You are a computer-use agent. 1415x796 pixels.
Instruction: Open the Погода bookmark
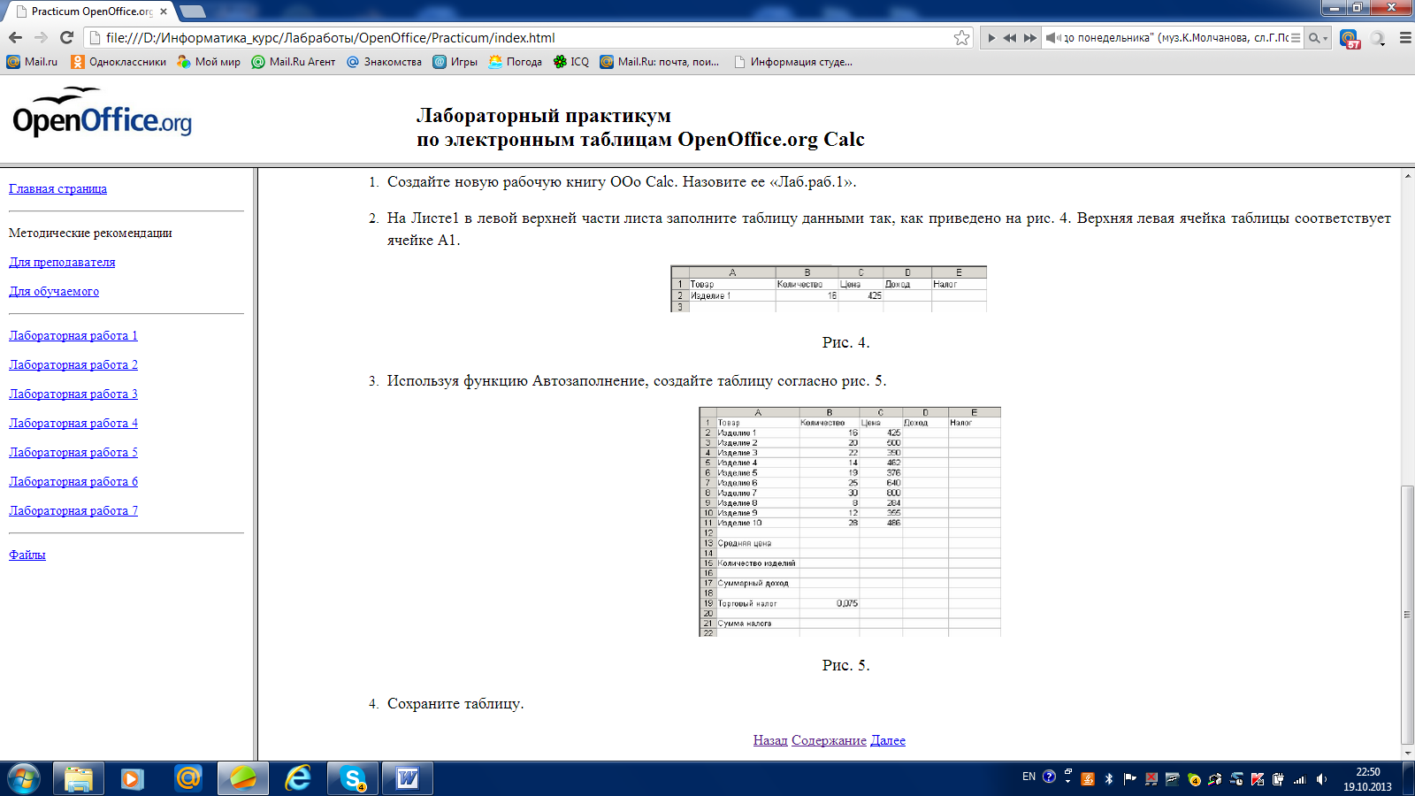[x=515, y=62]
